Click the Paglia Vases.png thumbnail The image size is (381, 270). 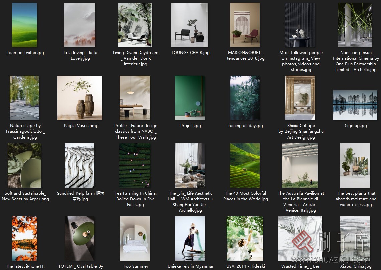(79, 98)
